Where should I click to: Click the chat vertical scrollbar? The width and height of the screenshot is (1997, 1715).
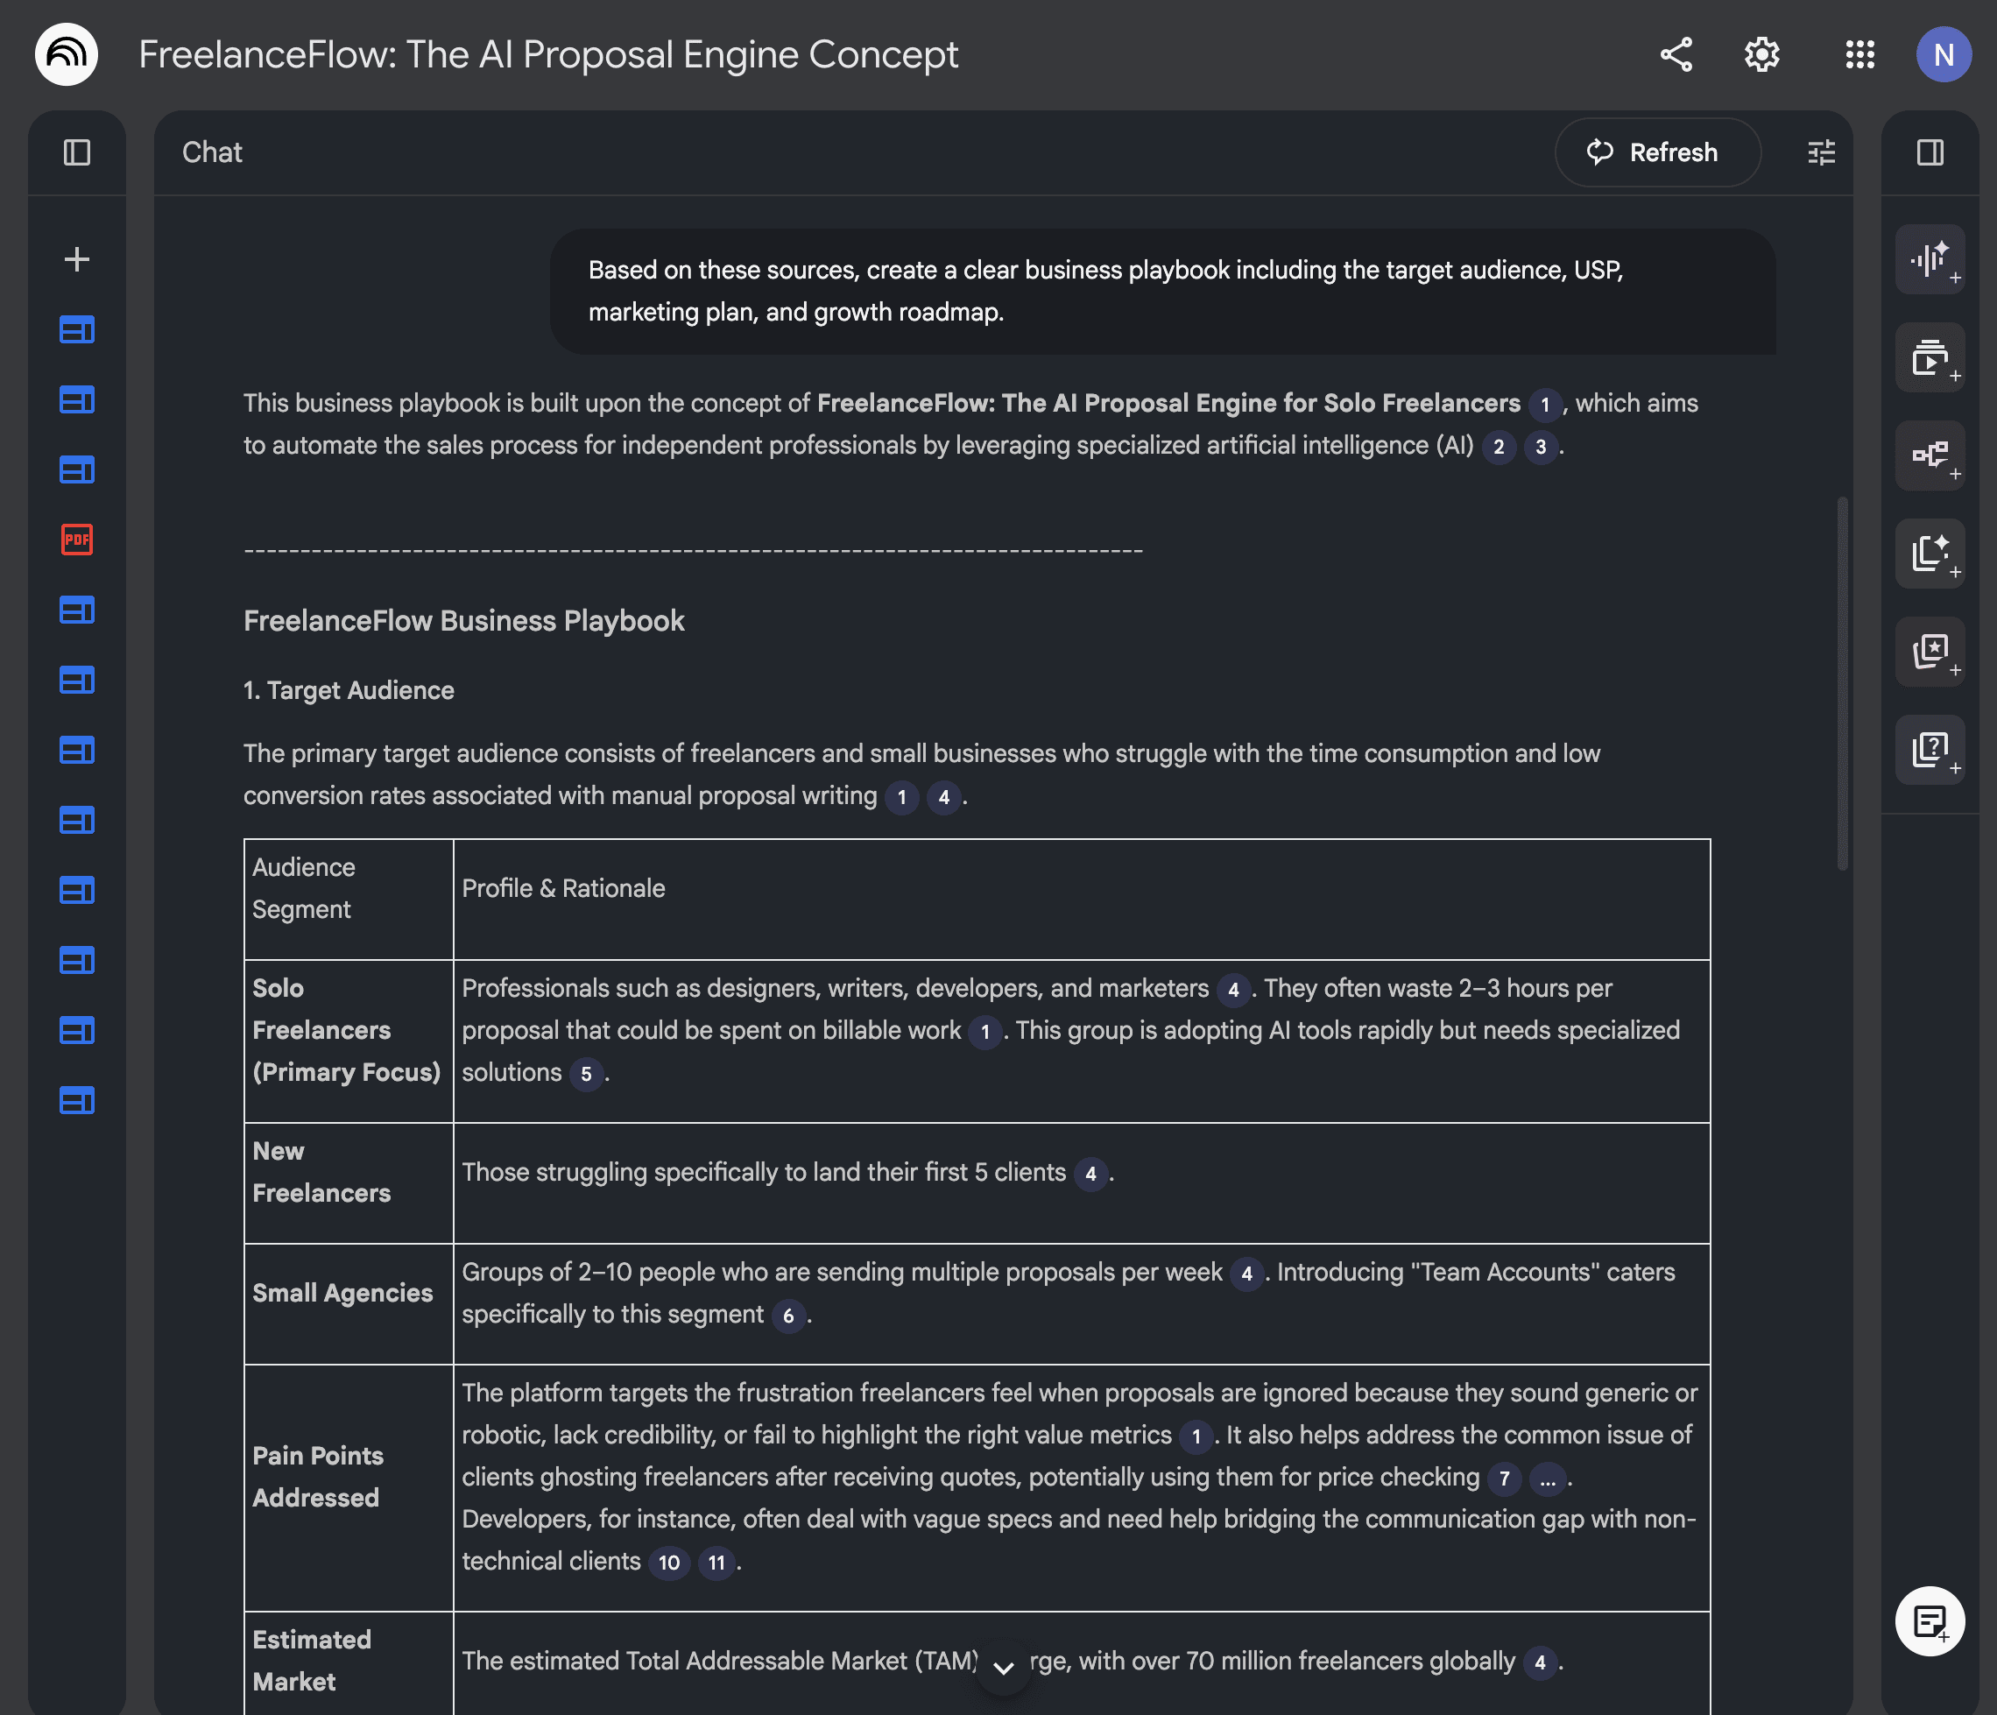[1842, 683]
